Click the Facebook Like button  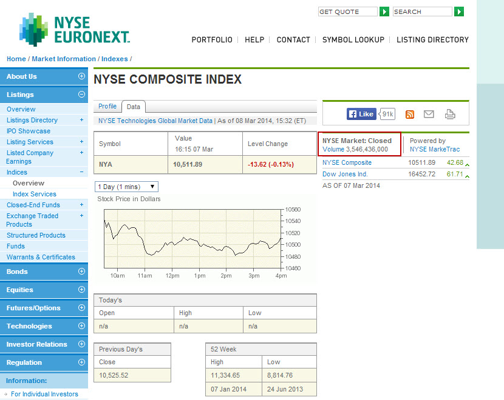(x=361, y=114)
